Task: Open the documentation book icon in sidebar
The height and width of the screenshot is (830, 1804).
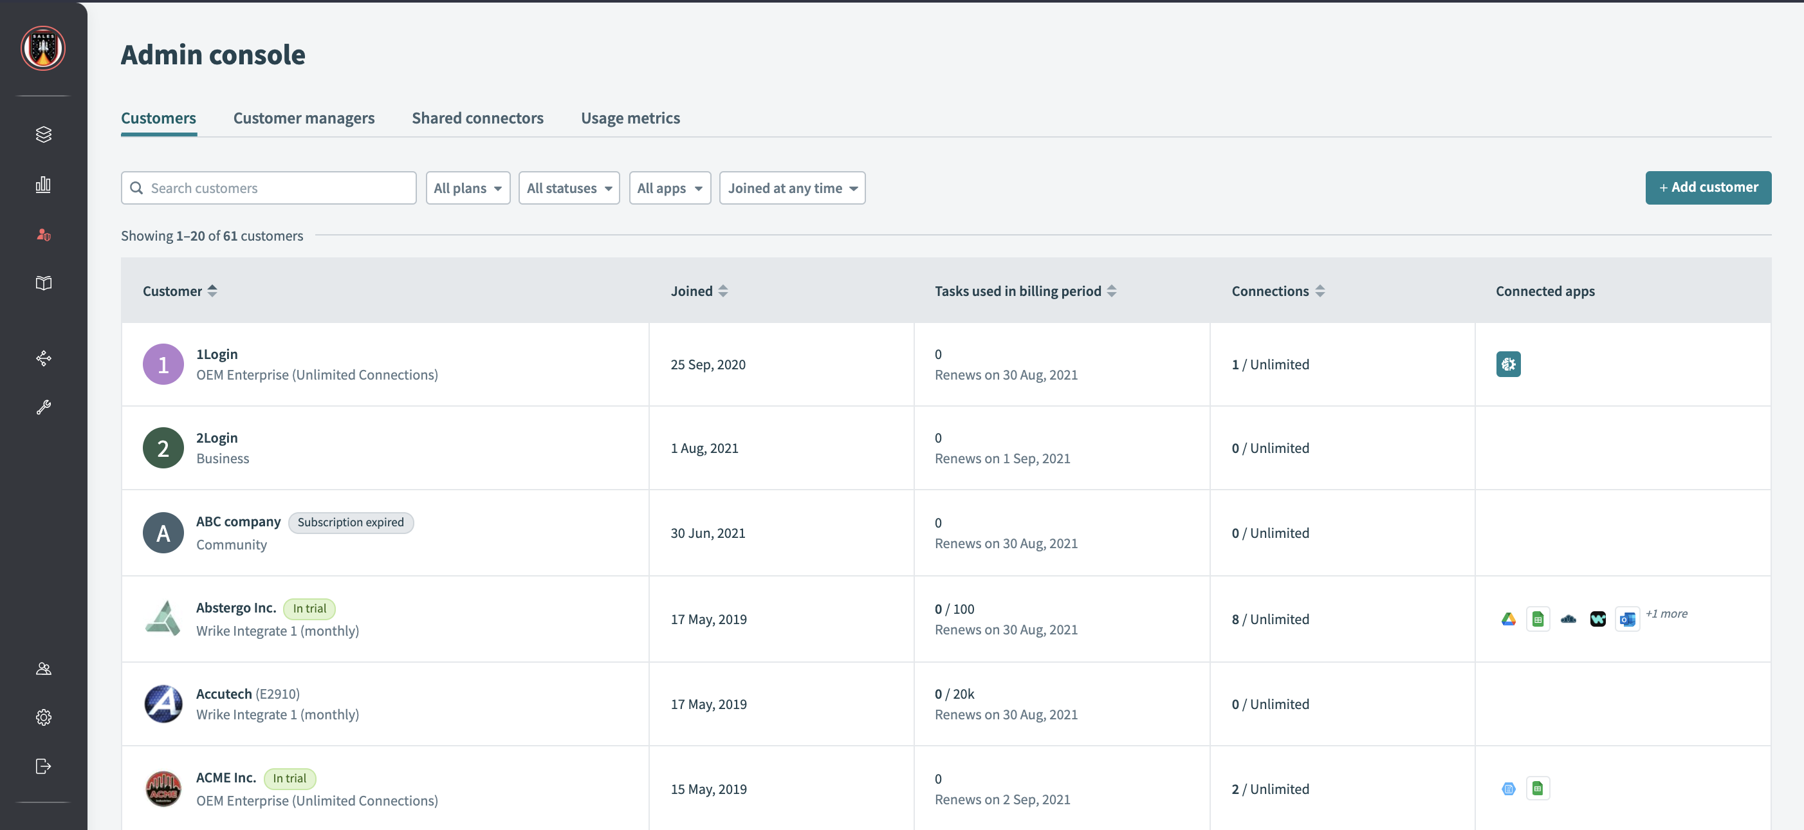Action: click(x=43, y=283)
